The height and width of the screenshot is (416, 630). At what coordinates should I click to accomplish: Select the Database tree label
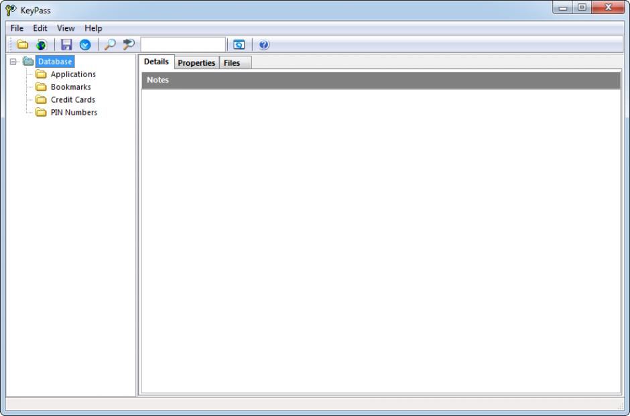tap(55, 62)
